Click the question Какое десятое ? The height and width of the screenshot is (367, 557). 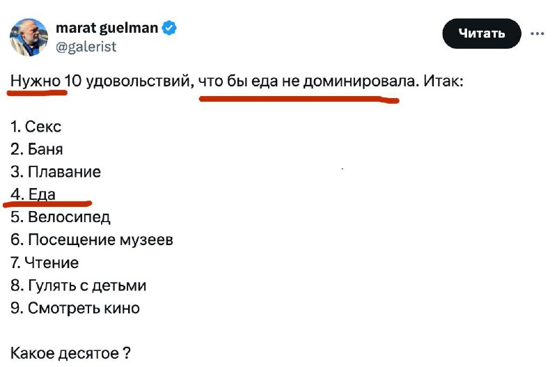pos(70,353)
